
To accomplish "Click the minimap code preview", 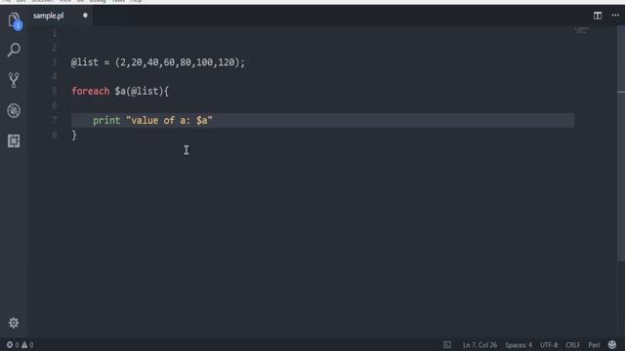I will click(x=582, y=30).
